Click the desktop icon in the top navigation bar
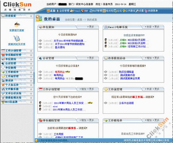 coord(48,11)
